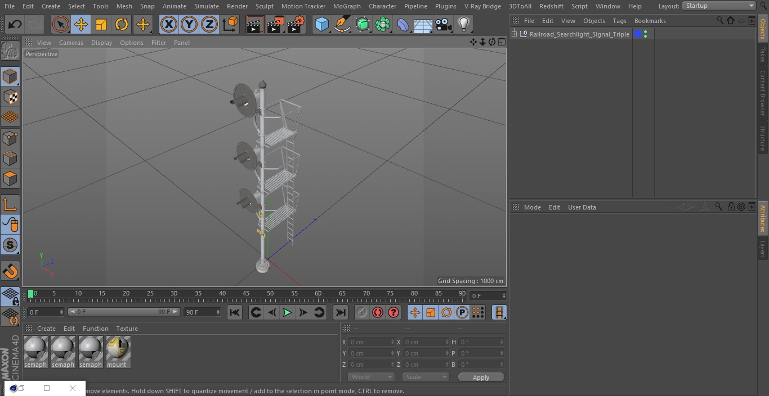769x396 pixels.
Task: Click the Make Editable icon
Action: pyautogui.click(x=10, y=51)
